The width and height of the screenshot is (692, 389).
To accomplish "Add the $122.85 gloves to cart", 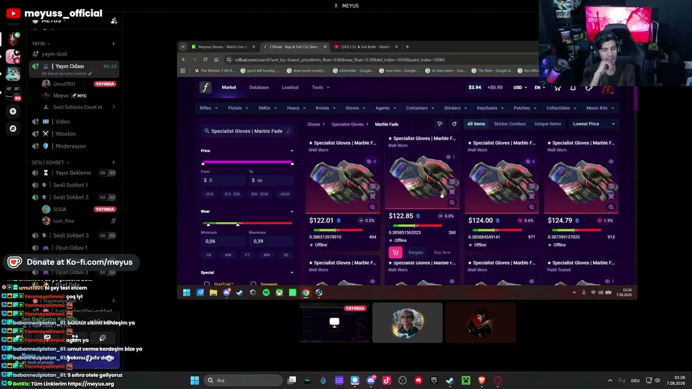I will point(395,252).
